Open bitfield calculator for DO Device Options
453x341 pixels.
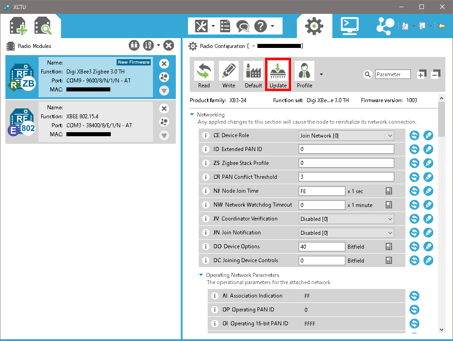pos(389,246)
